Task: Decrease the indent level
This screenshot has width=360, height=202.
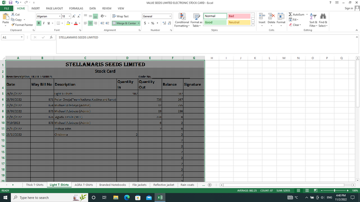Action: pyautogui.click(x=102, y=23)
